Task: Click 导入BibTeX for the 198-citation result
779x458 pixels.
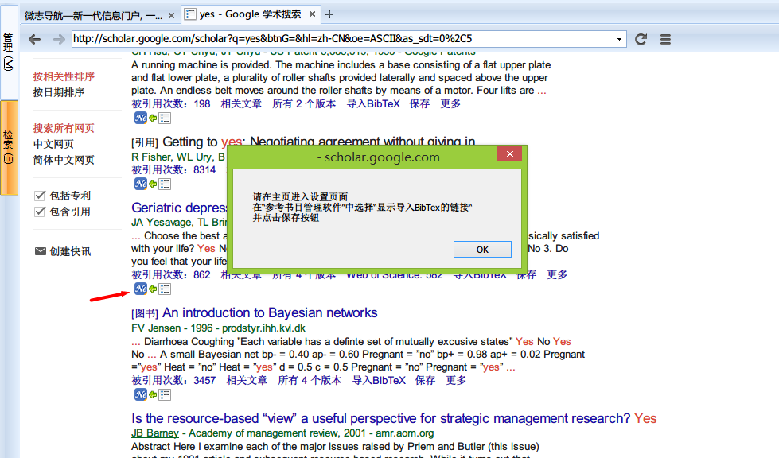Action: coord(373,103)
